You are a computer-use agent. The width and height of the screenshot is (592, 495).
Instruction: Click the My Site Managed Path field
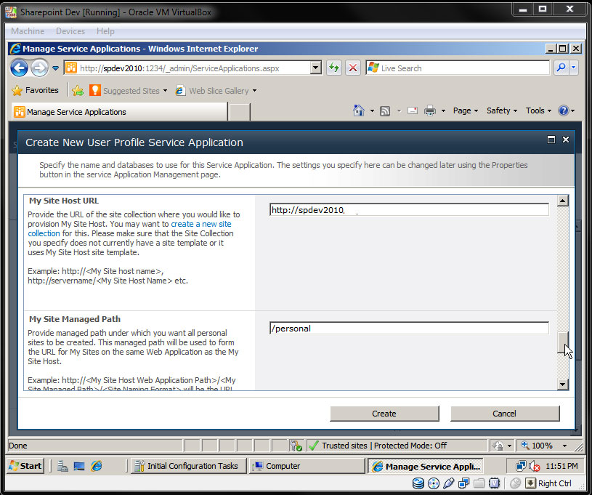pos(409,328)
